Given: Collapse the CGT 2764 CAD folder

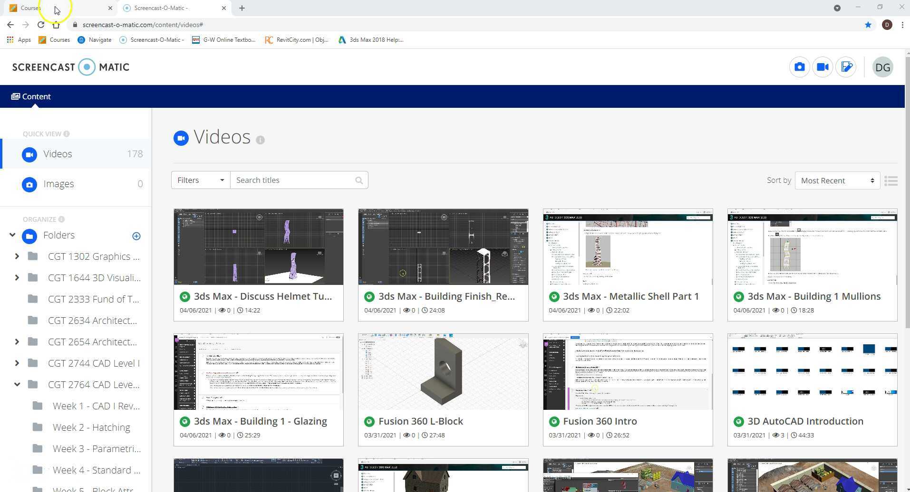Looking at the screenshot, I should (x=17, y=385).
